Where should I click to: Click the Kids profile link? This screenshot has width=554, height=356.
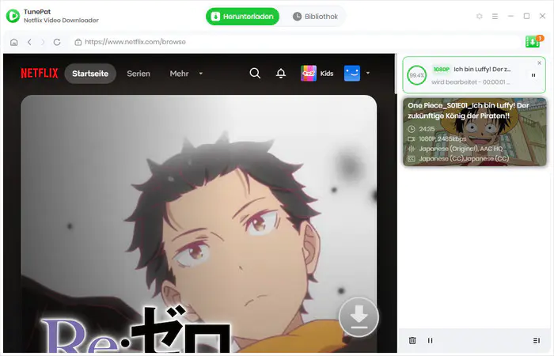pyautogui.click(x=317, y=73)
